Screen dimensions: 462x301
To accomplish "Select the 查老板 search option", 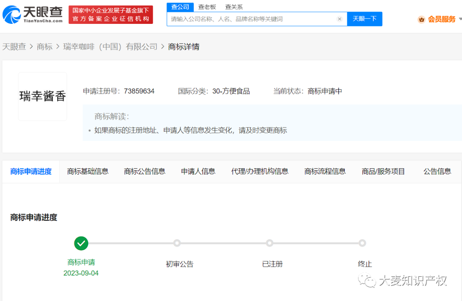I will pyautogui.click(x=207, y=7).
